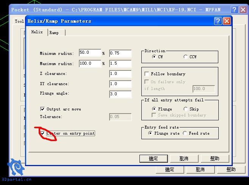Click 取消 button of the Pocket window

200,169
